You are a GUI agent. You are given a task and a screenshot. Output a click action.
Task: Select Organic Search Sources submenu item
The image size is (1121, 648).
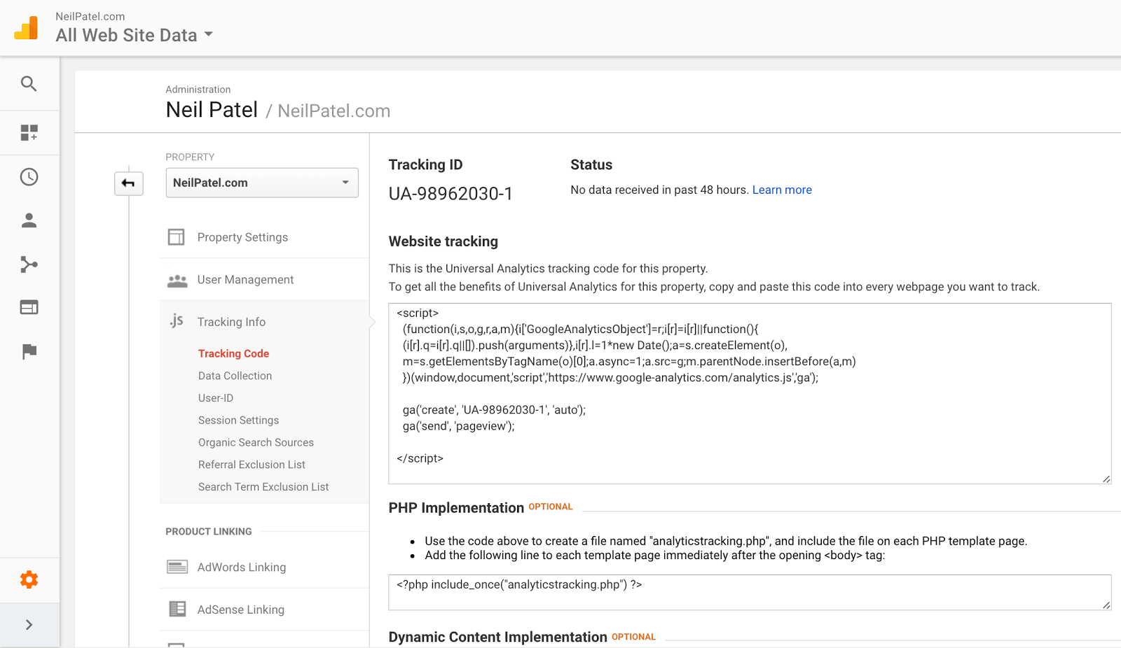click(256, 442)
